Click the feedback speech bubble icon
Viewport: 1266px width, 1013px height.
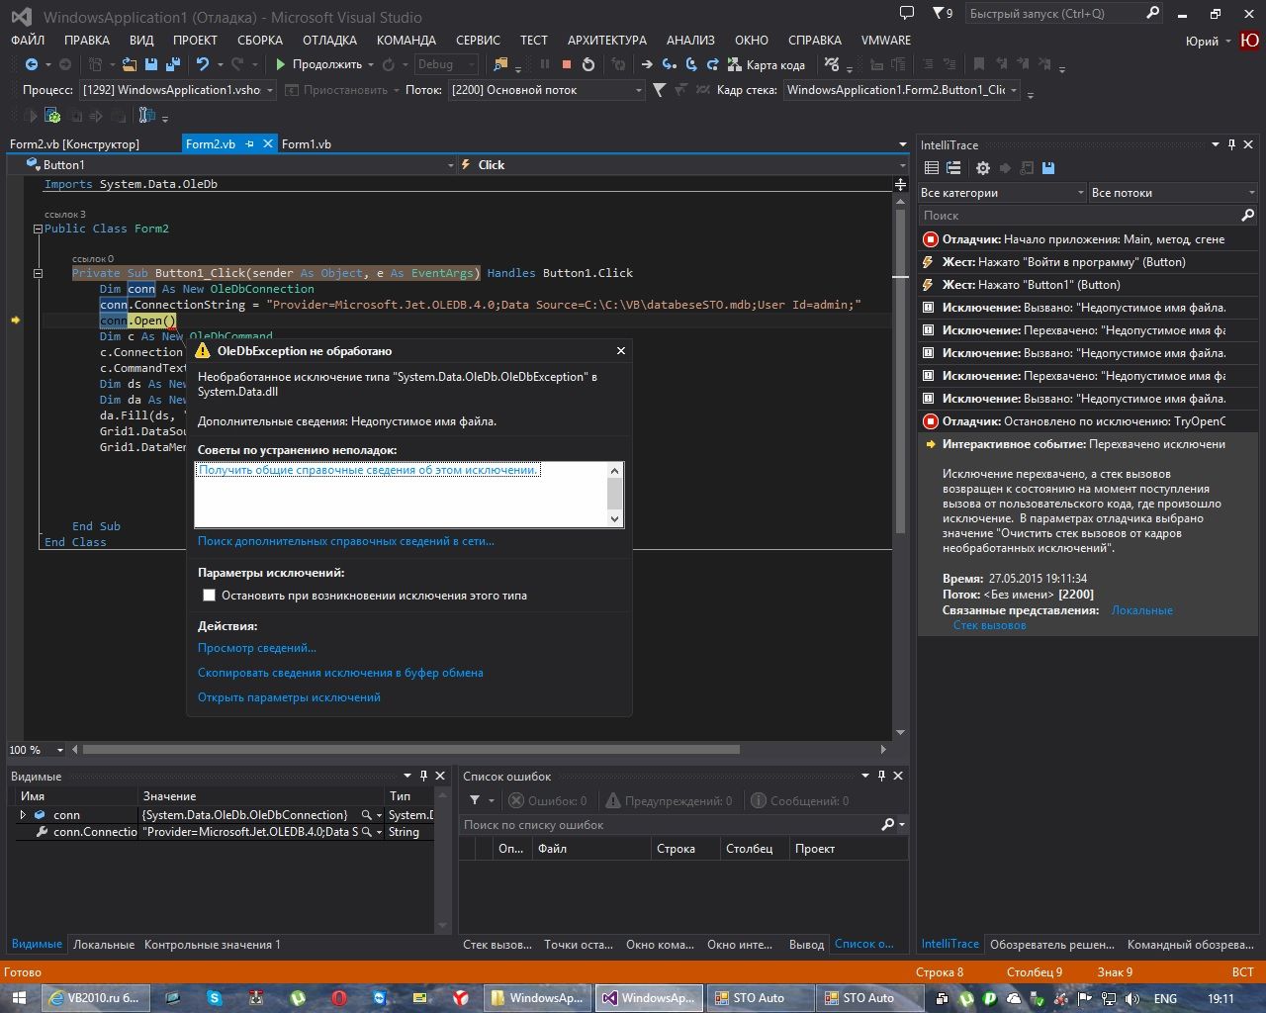907,14
